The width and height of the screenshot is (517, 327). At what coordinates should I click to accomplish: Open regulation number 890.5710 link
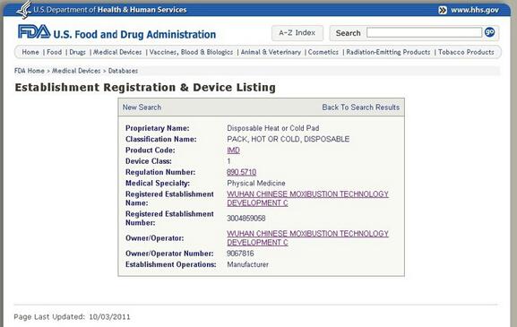241,172
